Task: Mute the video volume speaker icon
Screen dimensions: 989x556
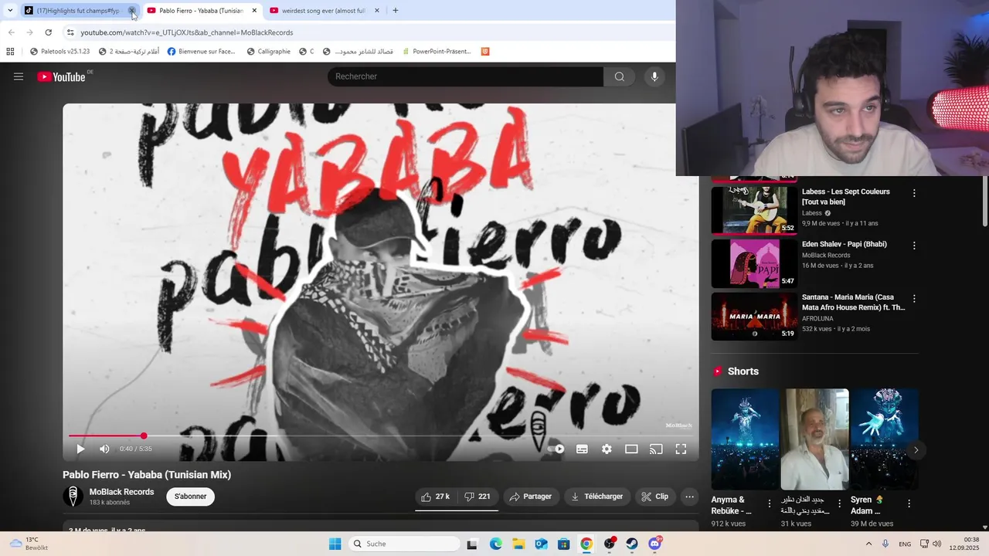Action: tap(104, 449)
